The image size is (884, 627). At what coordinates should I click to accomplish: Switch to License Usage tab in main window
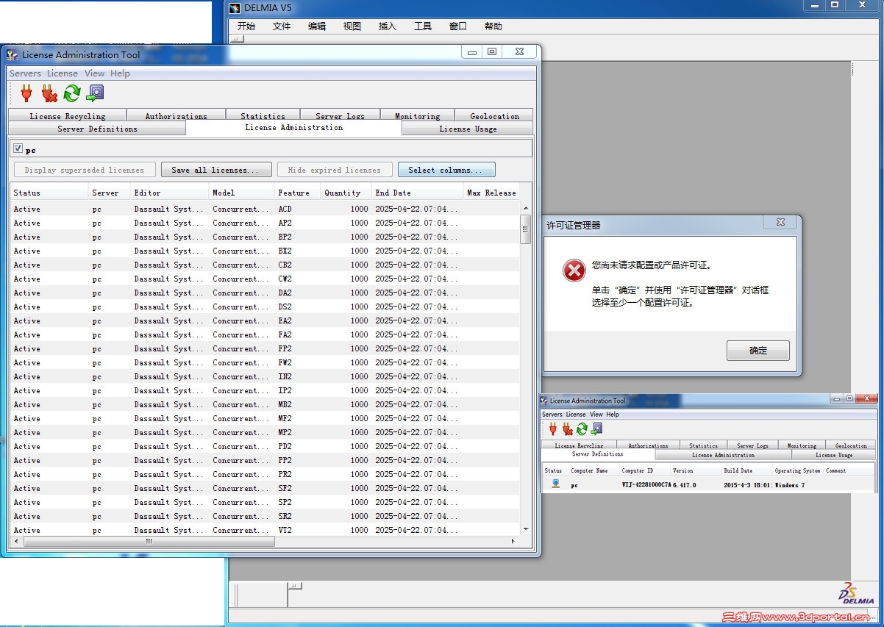coord(468,129)
